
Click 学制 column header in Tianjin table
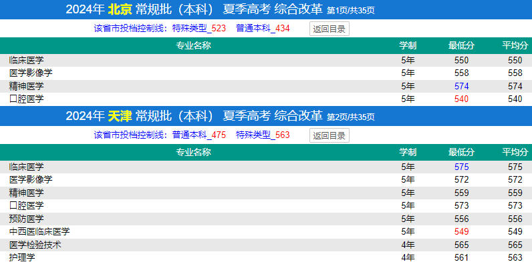408,152
